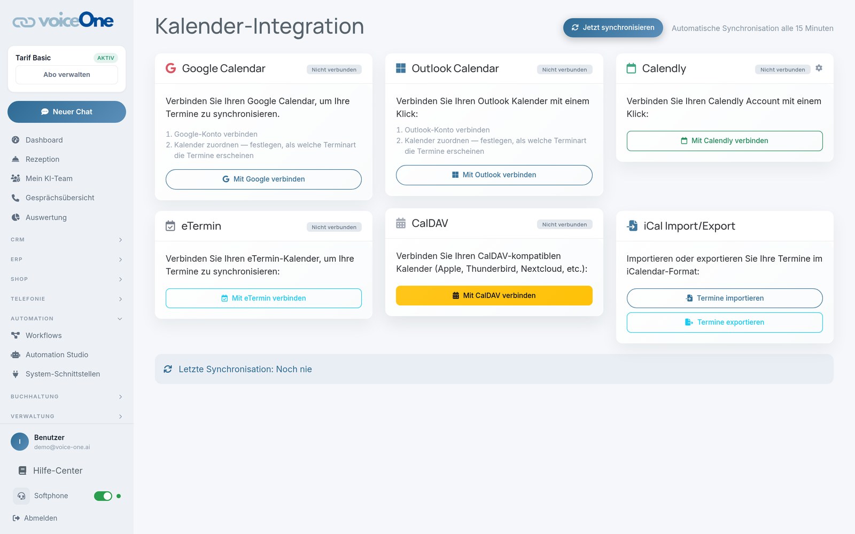
Task: Click the Auswertung pie chart icon
Action: coord(15,217)
